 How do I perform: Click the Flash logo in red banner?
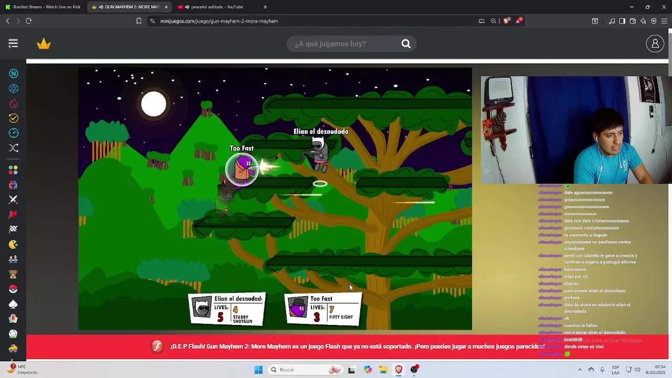(x=156, y=346)
